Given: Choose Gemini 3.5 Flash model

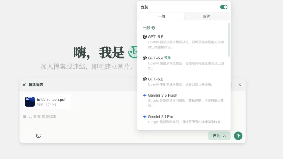Looking at the screenshot, I should (x=184, y=100).
